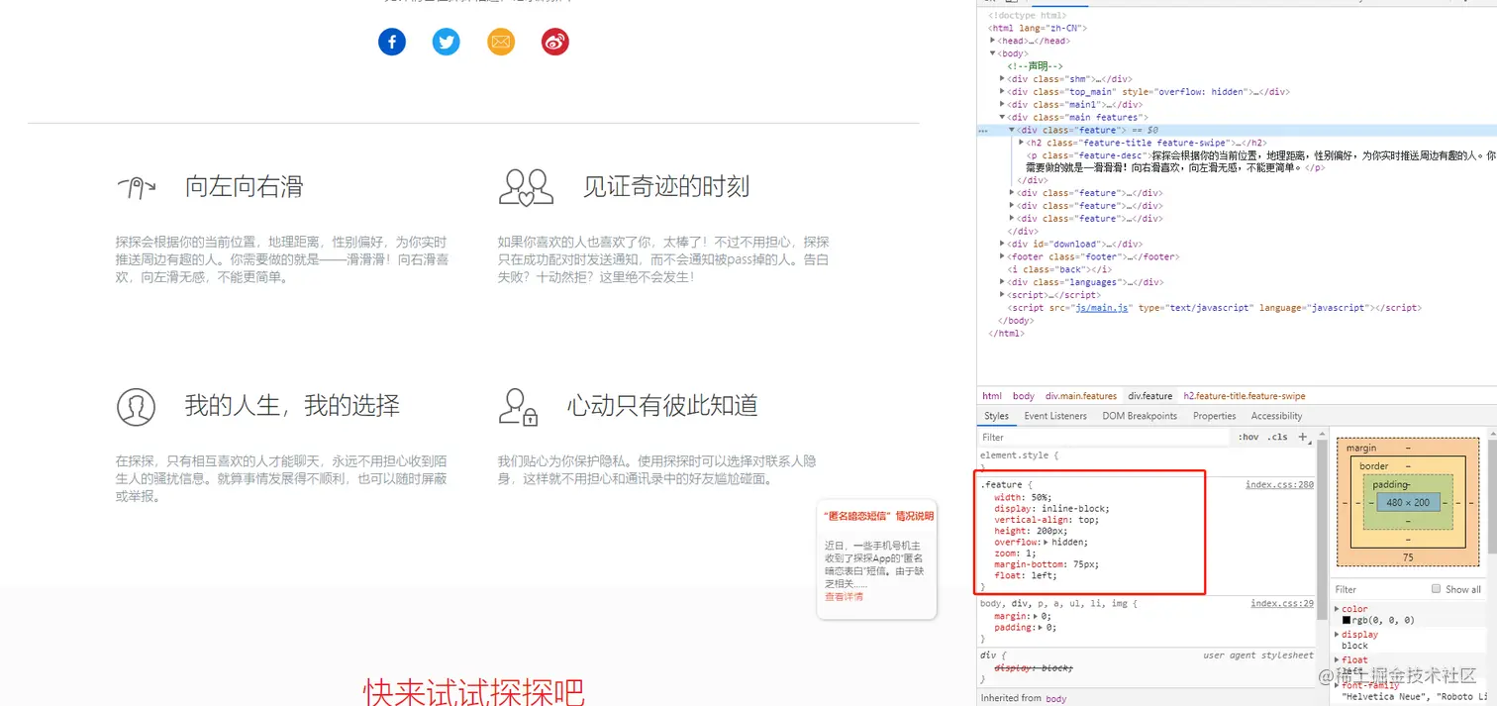
Task: Expand the overflow hidden shorthand arrow
Action: click(1047, 543)
